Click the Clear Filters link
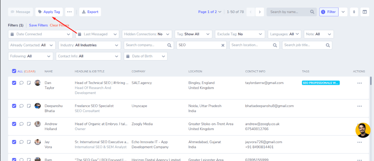 click(x=60, y=25)
